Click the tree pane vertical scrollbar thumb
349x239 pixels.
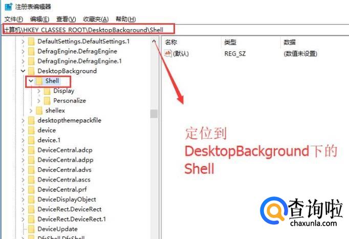coord(154,114)
